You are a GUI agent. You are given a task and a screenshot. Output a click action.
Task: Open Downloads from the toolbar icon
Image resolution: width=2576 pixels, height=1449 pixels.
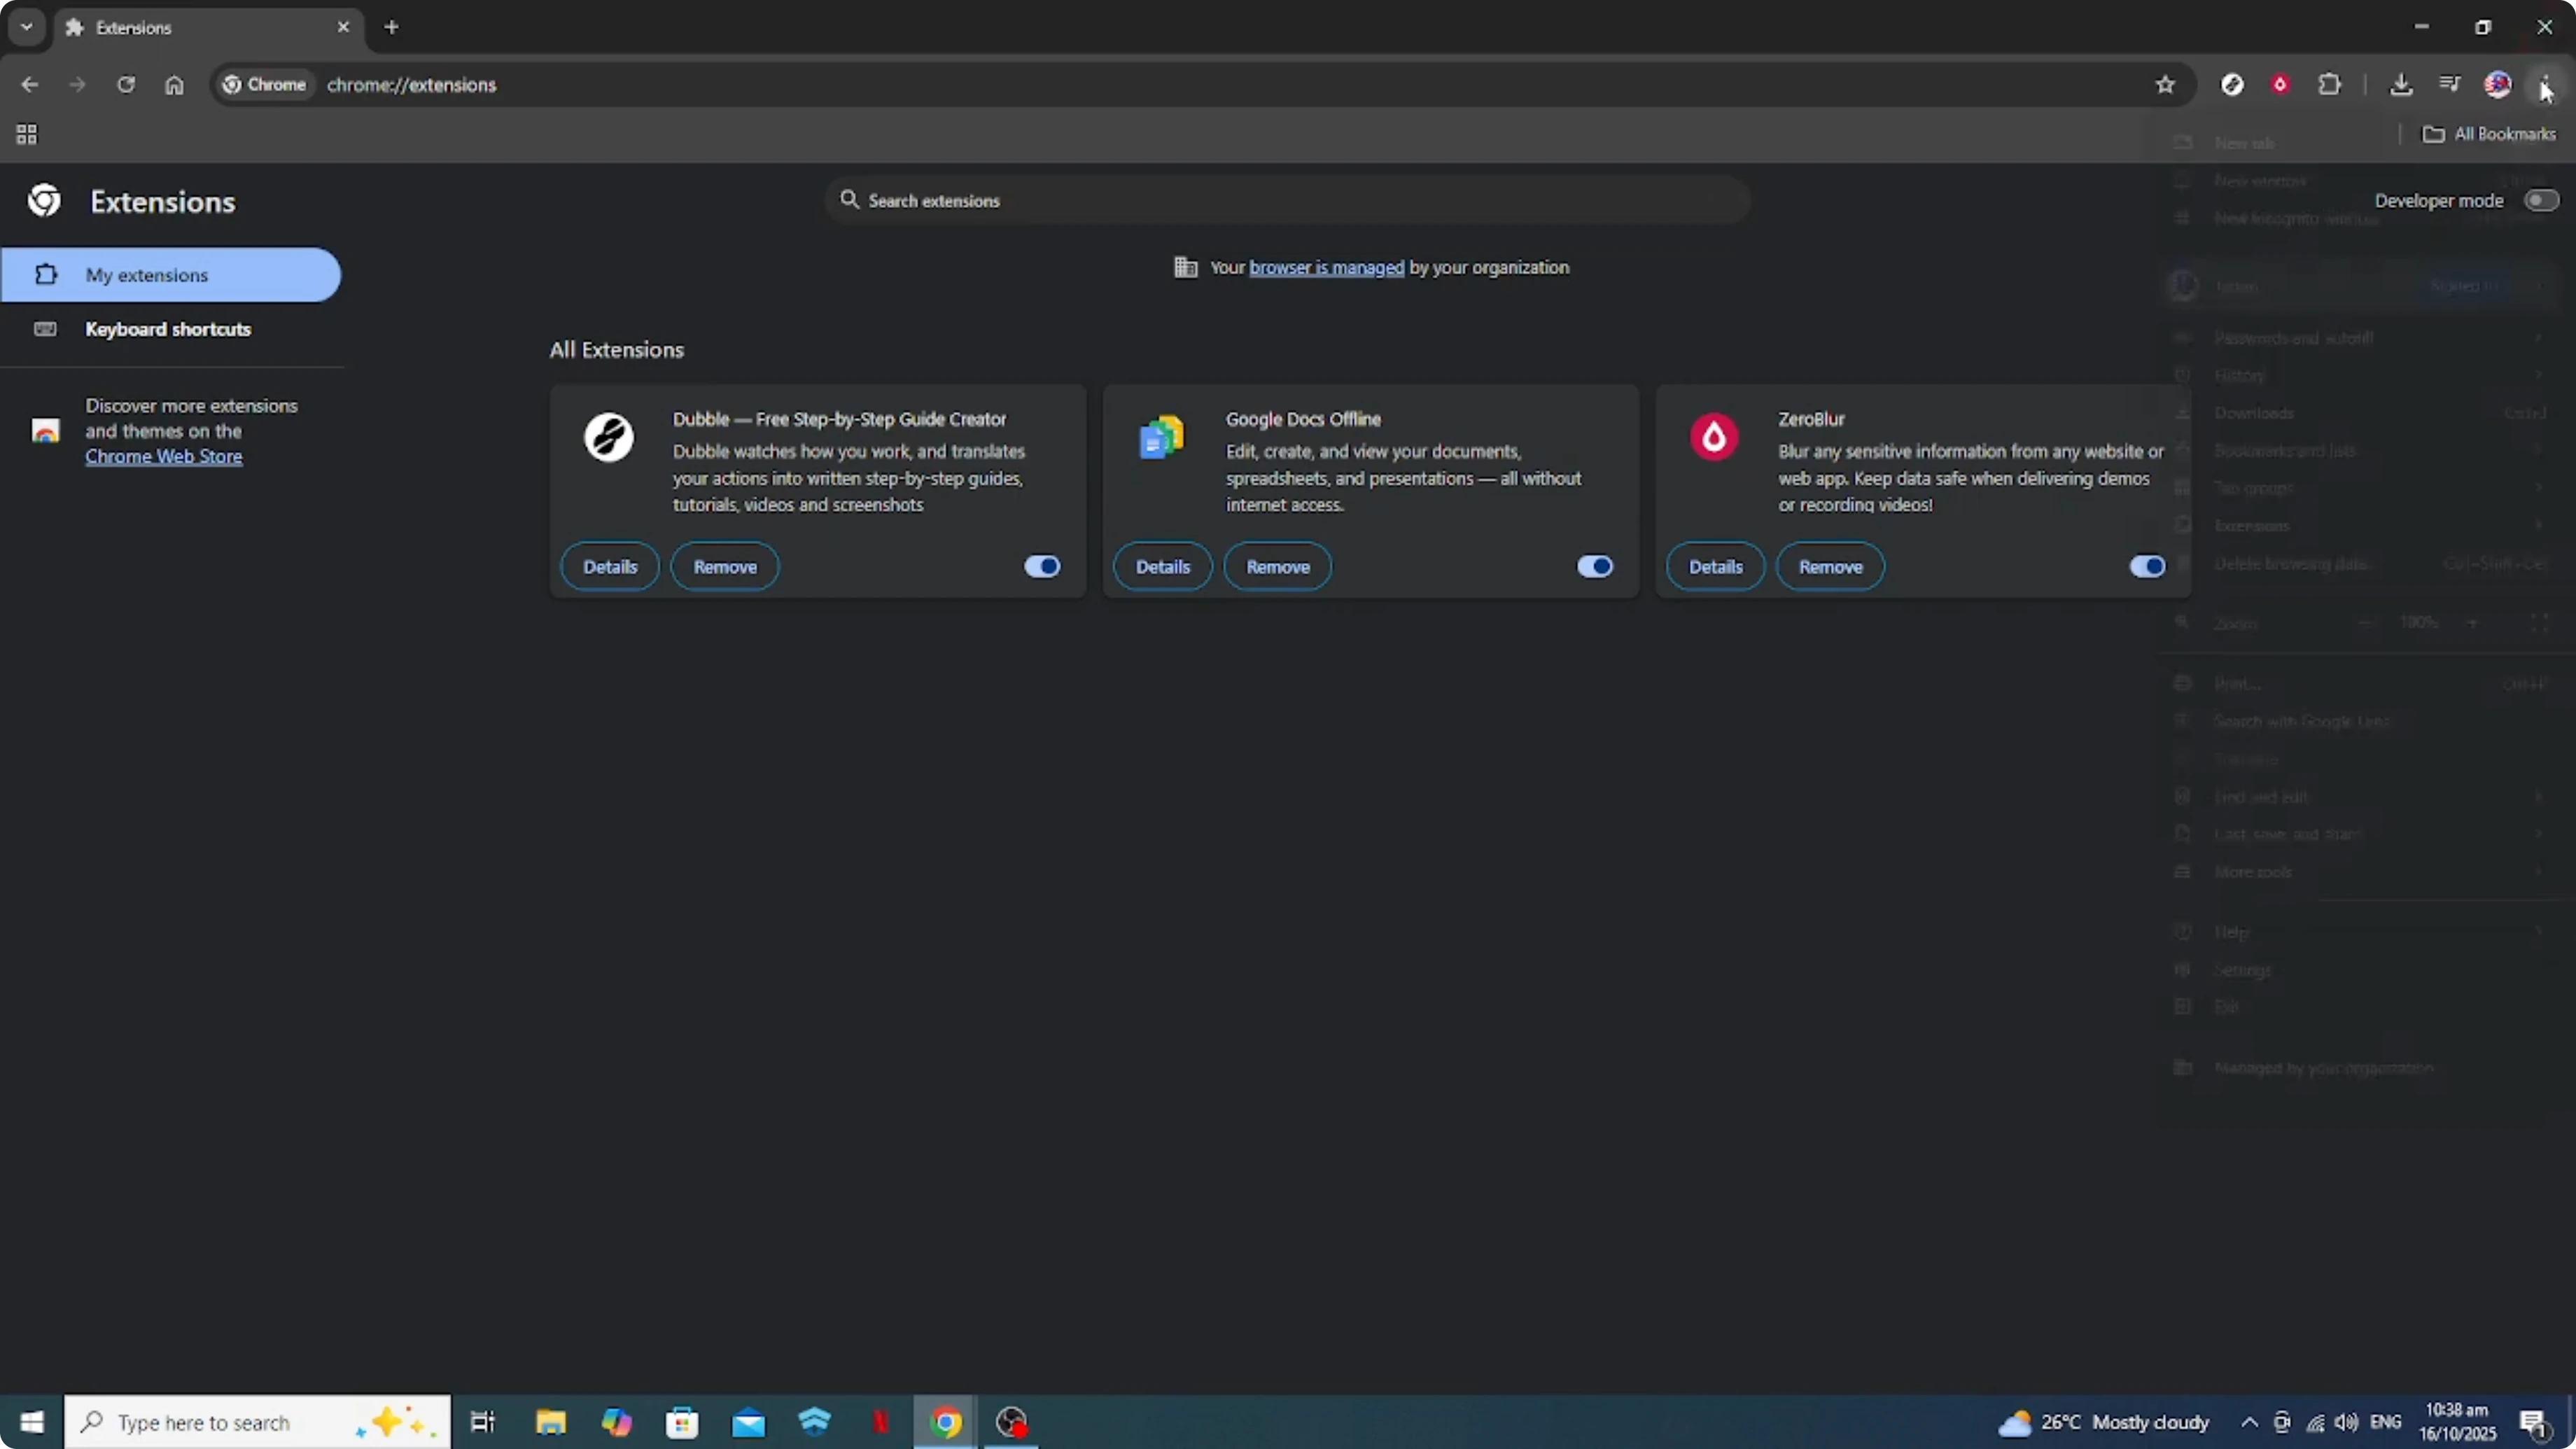tap(2402, 84)
